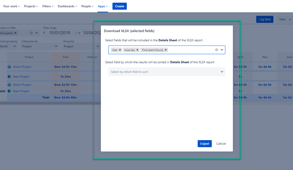Open the Dashboards menu
This screenshot has height=170, width=293.
pos(67,6)
